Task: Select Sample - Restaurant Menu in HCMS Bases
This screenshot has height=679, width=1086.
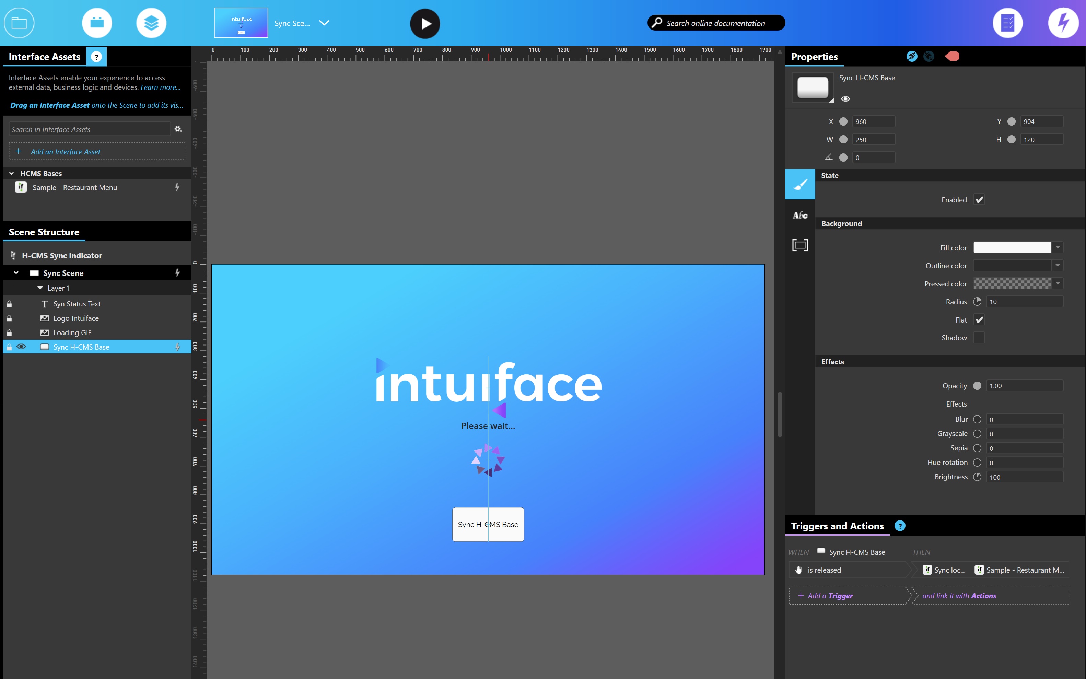Action: pyautogui.click(x=97, y=187)
